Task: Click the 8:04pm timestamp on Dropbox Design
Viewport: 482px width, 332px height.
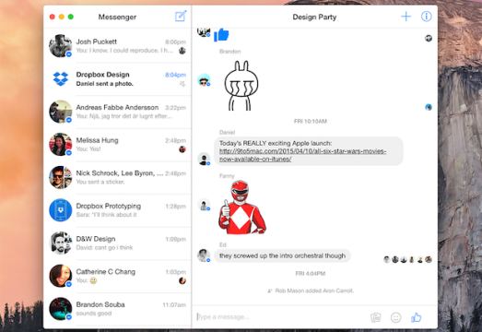Action: 175,75
